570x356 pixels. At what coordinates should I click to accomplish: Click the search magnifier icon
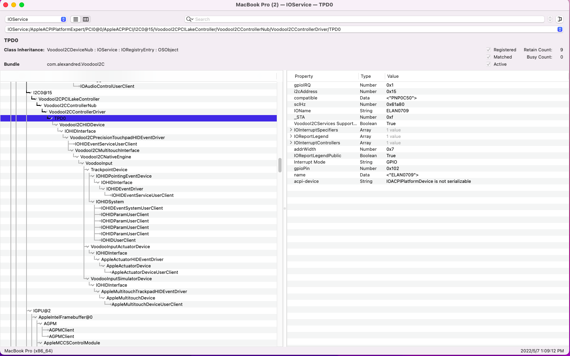point(189,19)
